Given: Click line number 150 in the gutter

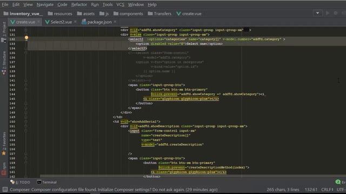Looking at the screenshot, I should click(12, 122).
